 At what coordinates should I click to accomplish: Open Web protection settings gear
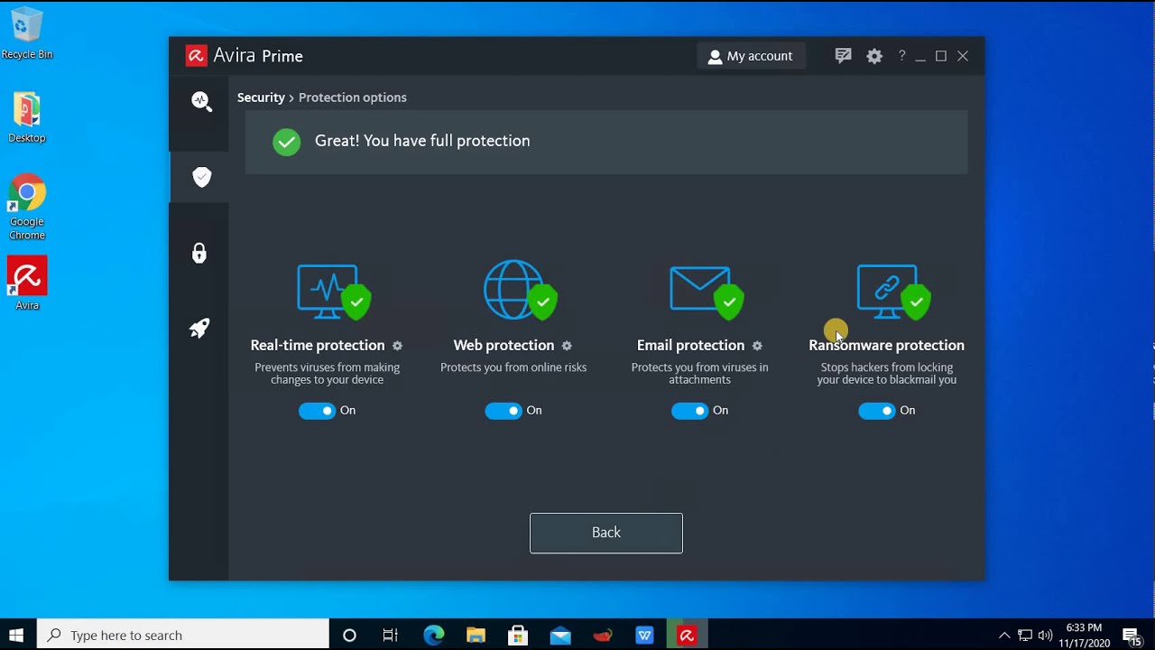[567, 346]
